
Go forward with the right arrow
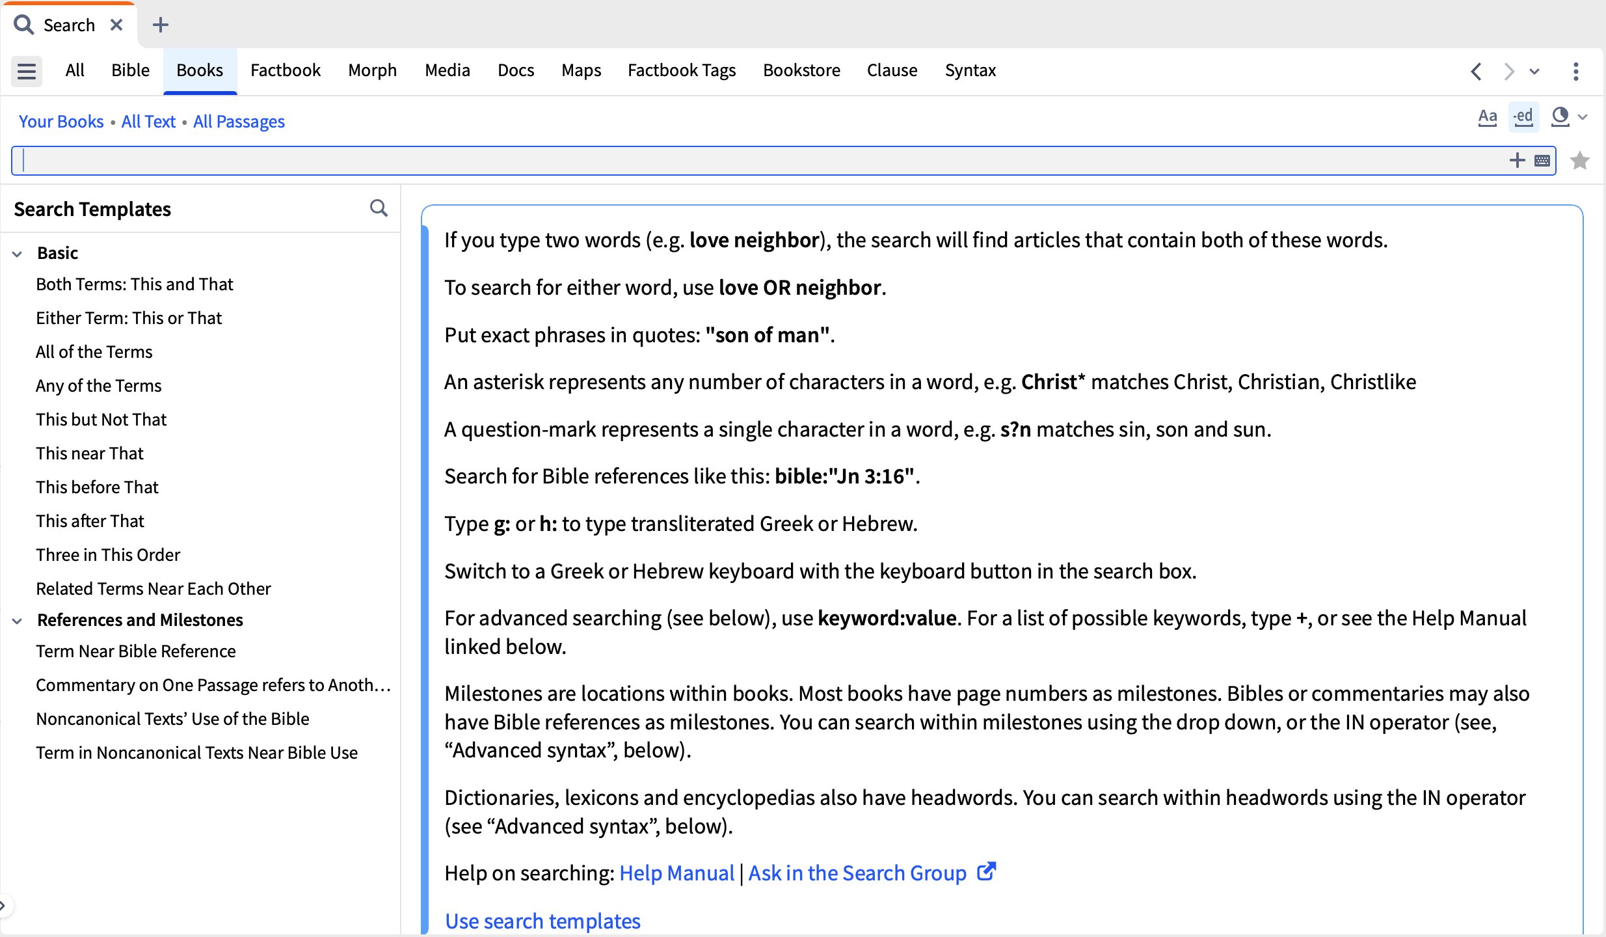1509,71
